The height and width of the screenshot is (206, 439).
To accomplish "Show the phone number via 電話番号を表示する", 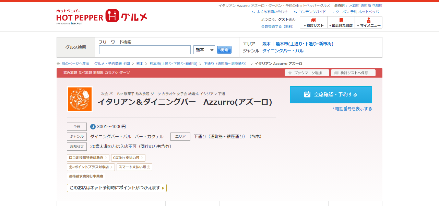I will click(353, 108).
